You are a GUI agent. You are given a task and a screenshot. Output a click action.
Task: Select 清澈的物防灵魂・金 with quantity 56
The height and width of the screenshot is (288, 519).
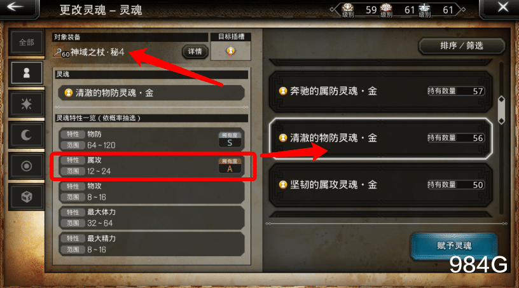click(380, 138)
